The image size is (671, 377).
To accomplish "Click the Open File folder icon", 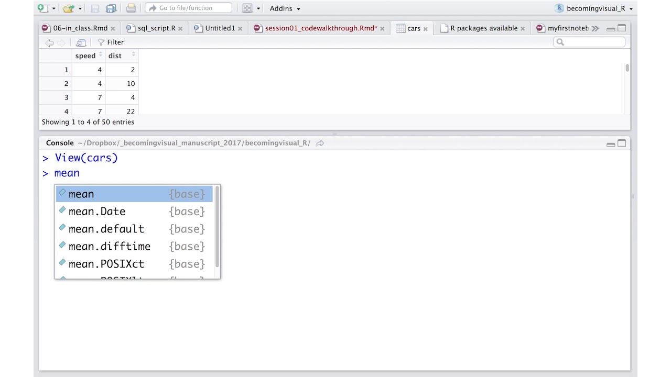I will (68, 8).
